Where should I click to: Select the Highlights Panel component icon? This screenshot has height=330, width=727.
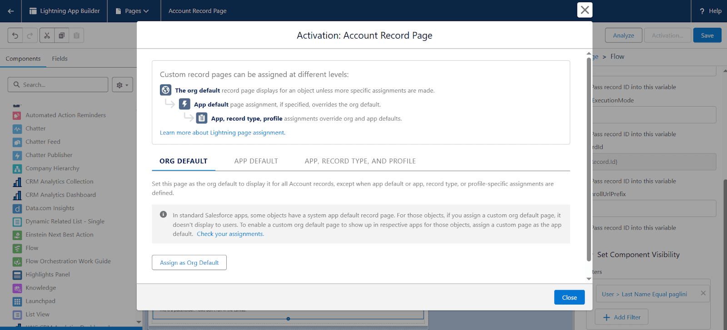click(x=17, y=275)
